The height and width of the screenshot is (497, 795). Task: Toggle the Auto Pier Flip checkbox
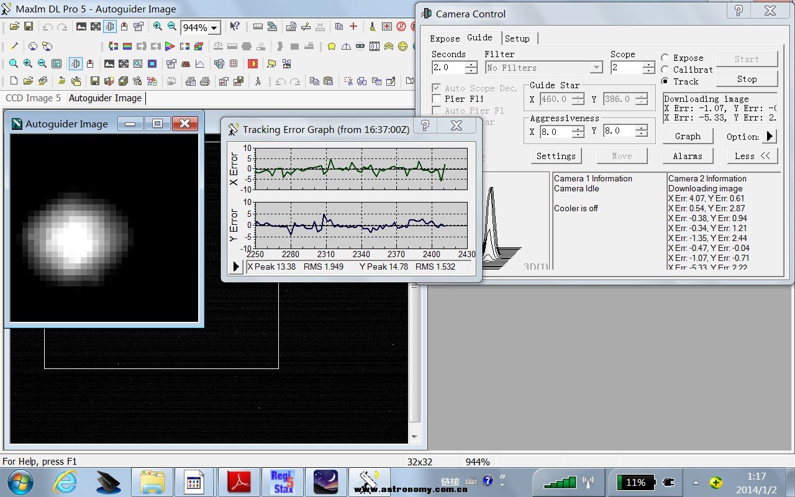click(436, 111)
